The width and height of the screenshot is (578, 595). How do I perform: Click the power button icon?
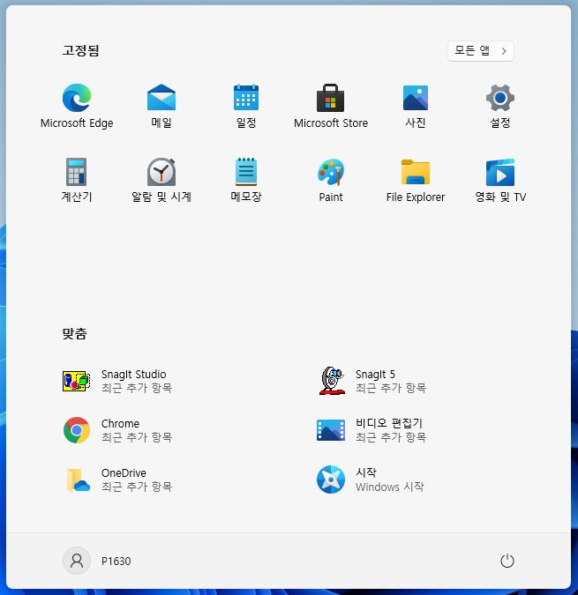click(x=507, y=561)
